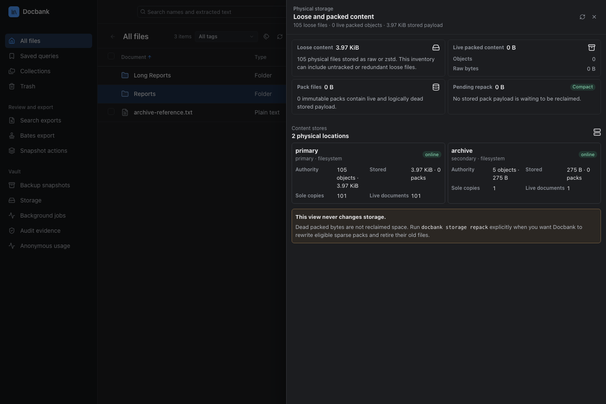Open Search exports
This screenshot has height=404, width=606.
tap(48, 120)
